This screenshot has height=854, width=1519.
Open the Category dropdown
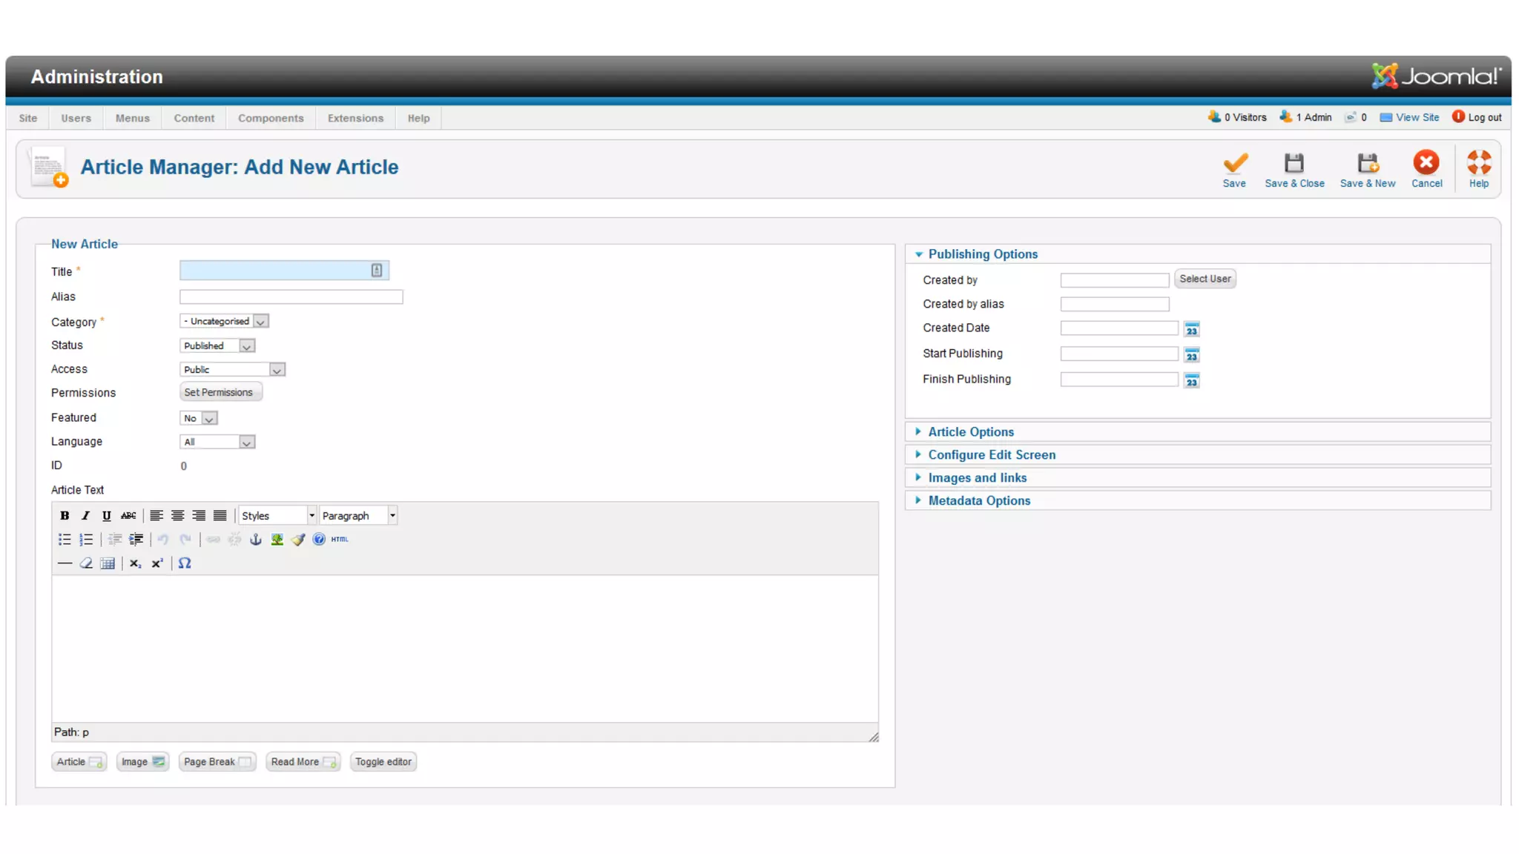point(224,321)
